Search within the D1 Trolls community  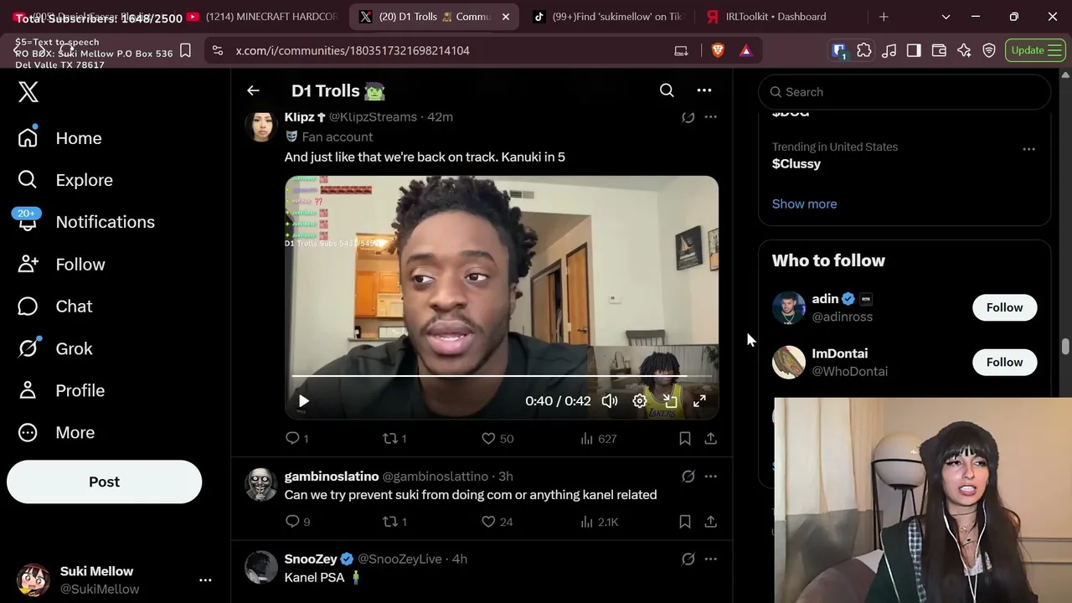click(x=667, y=90)
